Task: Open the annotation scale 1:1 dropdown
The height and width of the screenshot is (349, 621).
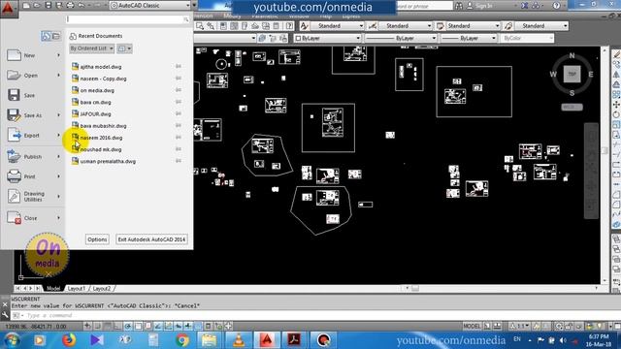Action: pos(520,326)
